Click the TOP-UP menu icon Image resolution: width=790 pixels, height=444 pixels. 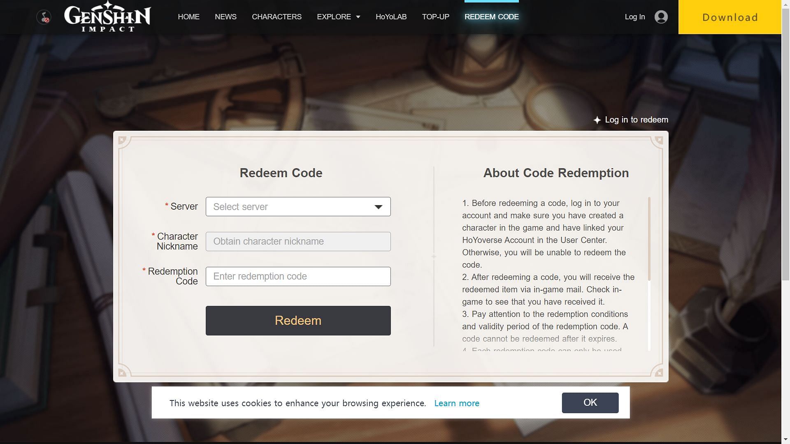pyautogui.click(x=436, y=17)
